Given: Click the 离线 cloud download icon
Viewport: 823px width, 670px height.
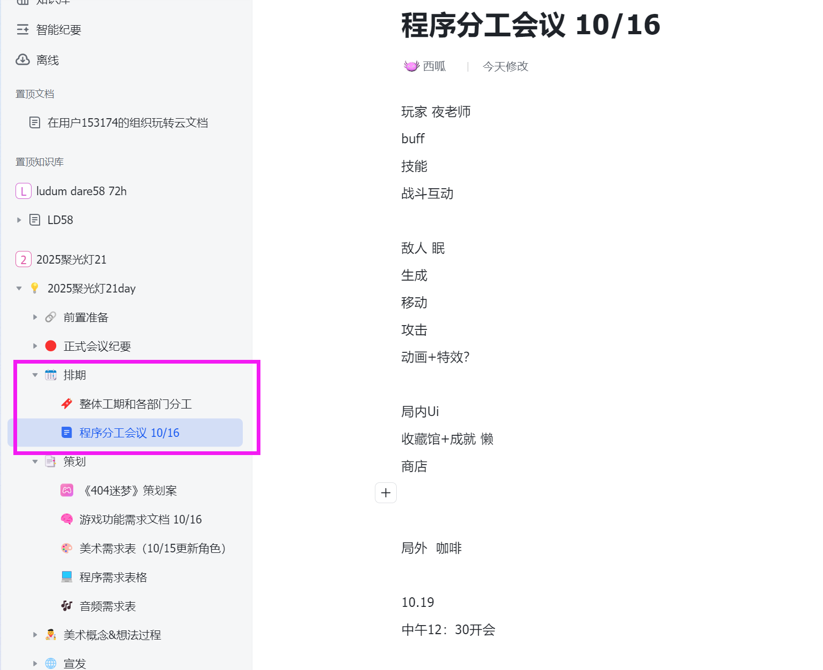Looking at the screenshot, I should coord(22,60).
